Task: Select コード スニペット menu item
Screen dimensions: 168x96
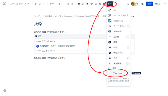Action: (x=119, y=26)
